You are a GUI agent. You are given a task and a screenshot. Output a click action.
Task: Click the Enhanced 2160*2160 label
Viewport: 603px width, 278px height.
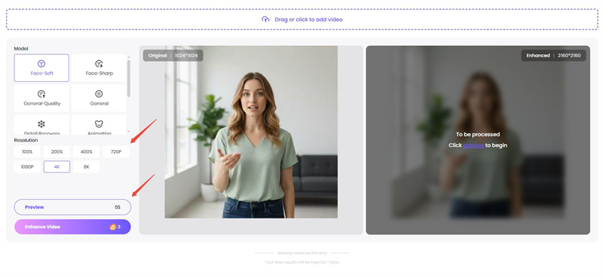[554, 55]
